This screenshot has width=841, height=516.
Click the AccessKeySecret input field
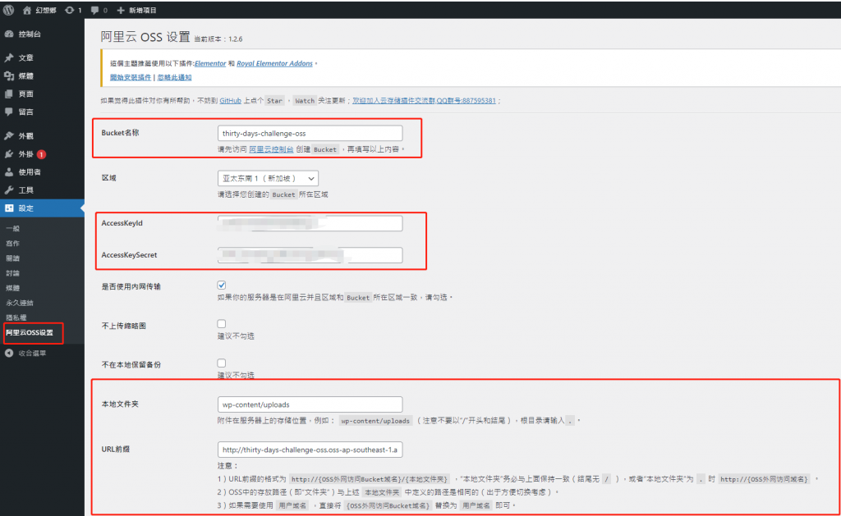pos(310,255)
